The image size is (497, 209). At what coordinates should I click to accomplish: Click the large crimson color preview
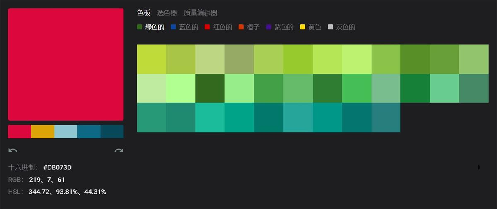click(66, 64)
